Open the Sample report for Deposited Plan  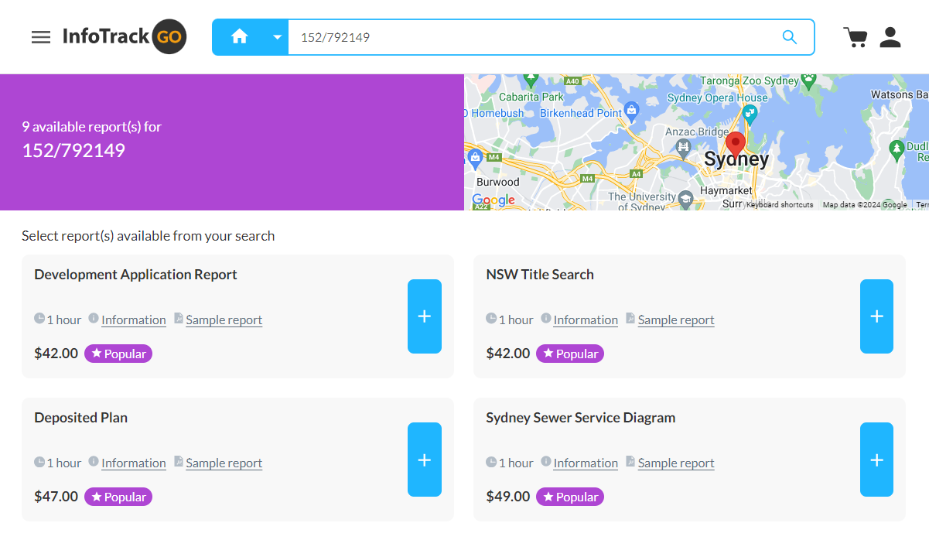[x=224, y=463]
